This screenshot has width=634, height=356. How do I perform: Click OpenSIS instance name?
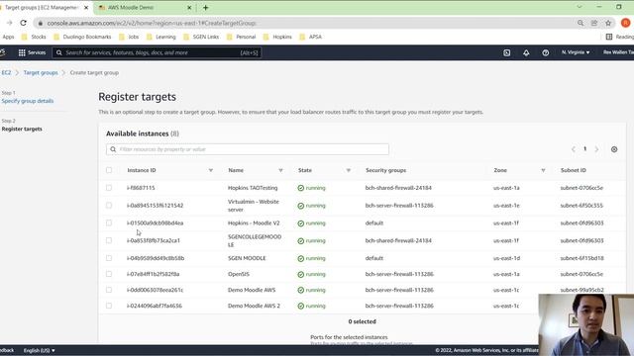click(x=239, y=274)
